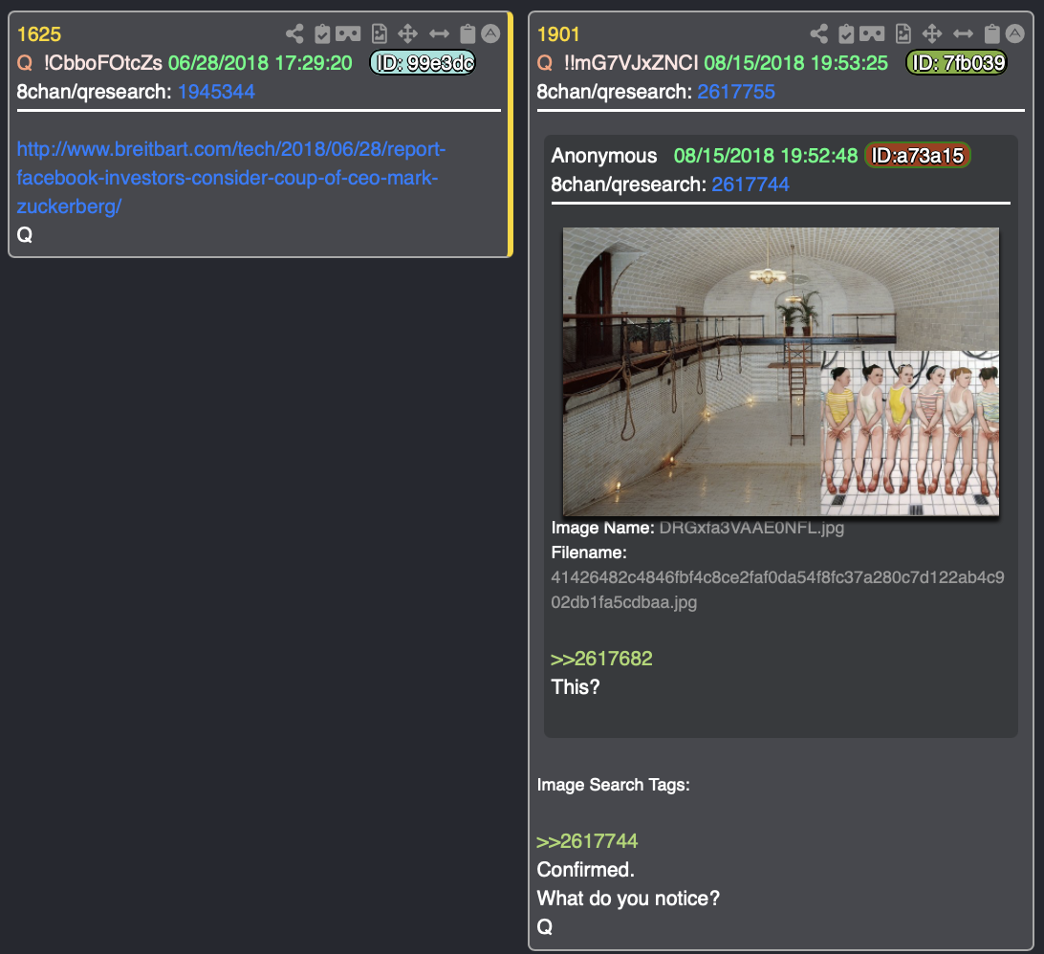Click the clipboard-check icon on post 1625
The width and height of the screenshot is (1044, 954).
click(x=322, y=34)
